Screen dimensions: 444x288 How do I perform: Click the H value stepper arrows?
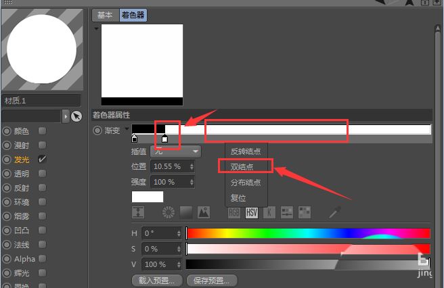(179, 233)
